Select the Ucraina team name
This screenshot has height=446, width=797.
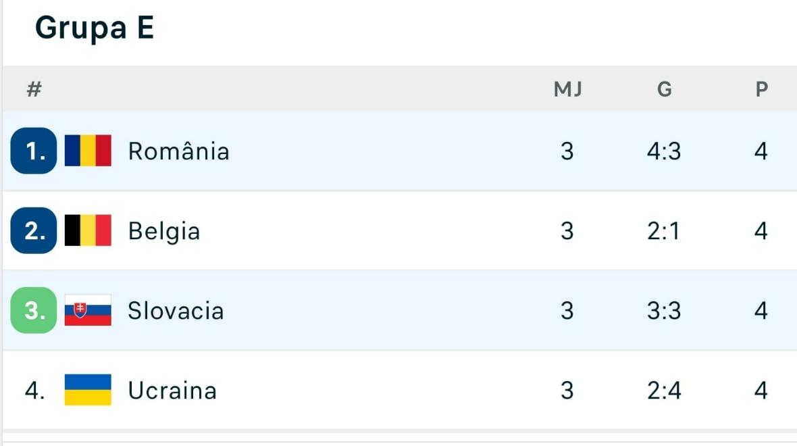[172, 391]
